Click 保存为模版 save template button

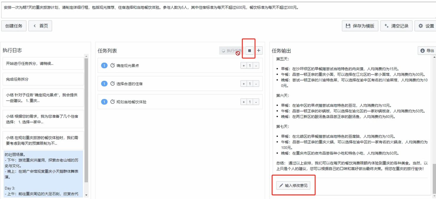360,26
